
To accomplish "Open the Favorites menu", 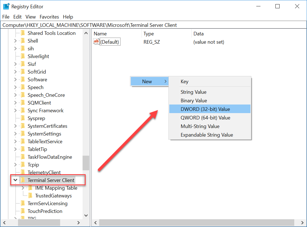I will pyautogui.click(x=49, y=17).
